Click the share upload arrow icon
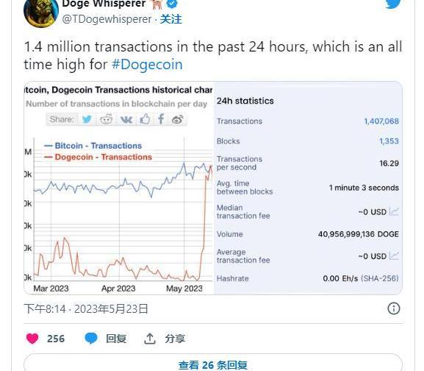This screenshot has height=371, width=424. click(x=150, y=339)
